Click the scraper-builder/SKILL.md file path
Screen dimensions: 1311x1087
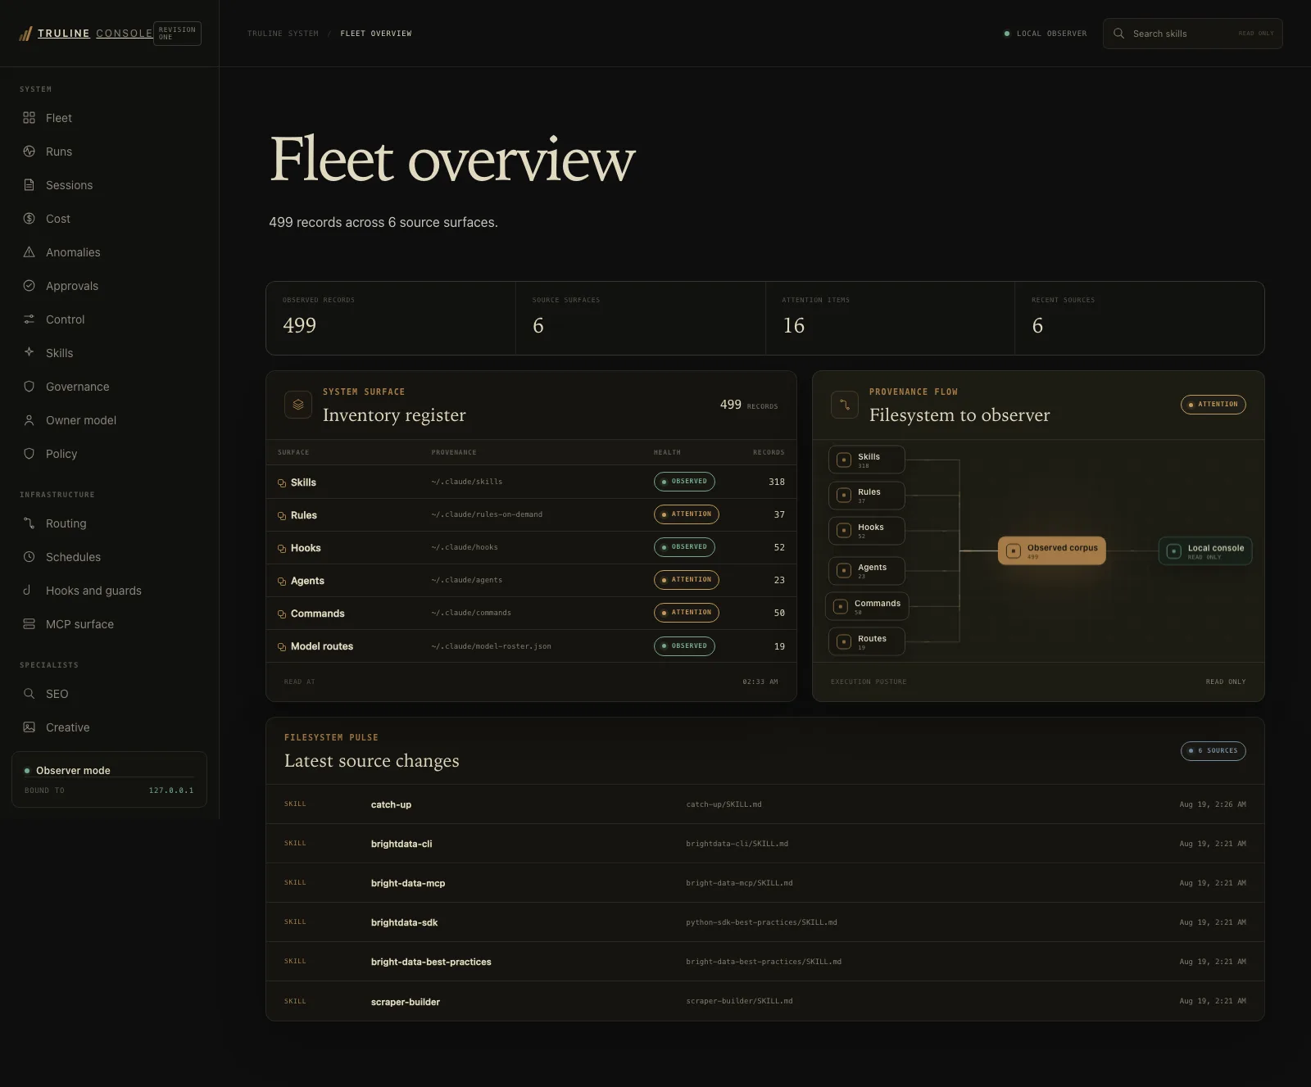click(739, 1001)
